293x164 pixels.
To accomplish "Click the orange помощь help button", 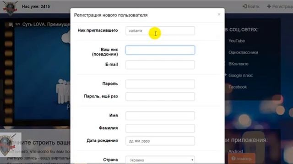I will point(241,159).
